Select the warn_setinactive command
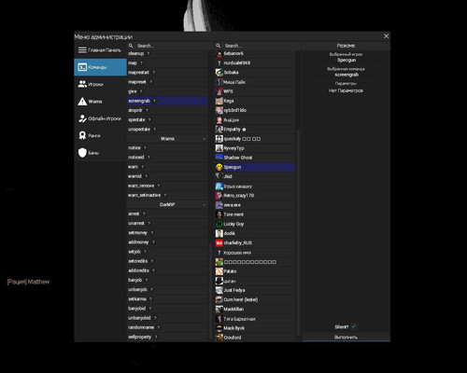This screenshot has width=467, height=373. (x=167, y=195)
